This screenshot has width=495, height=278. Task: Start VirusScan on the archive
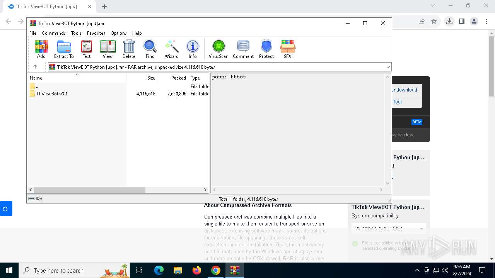click(x=218, y=49)
